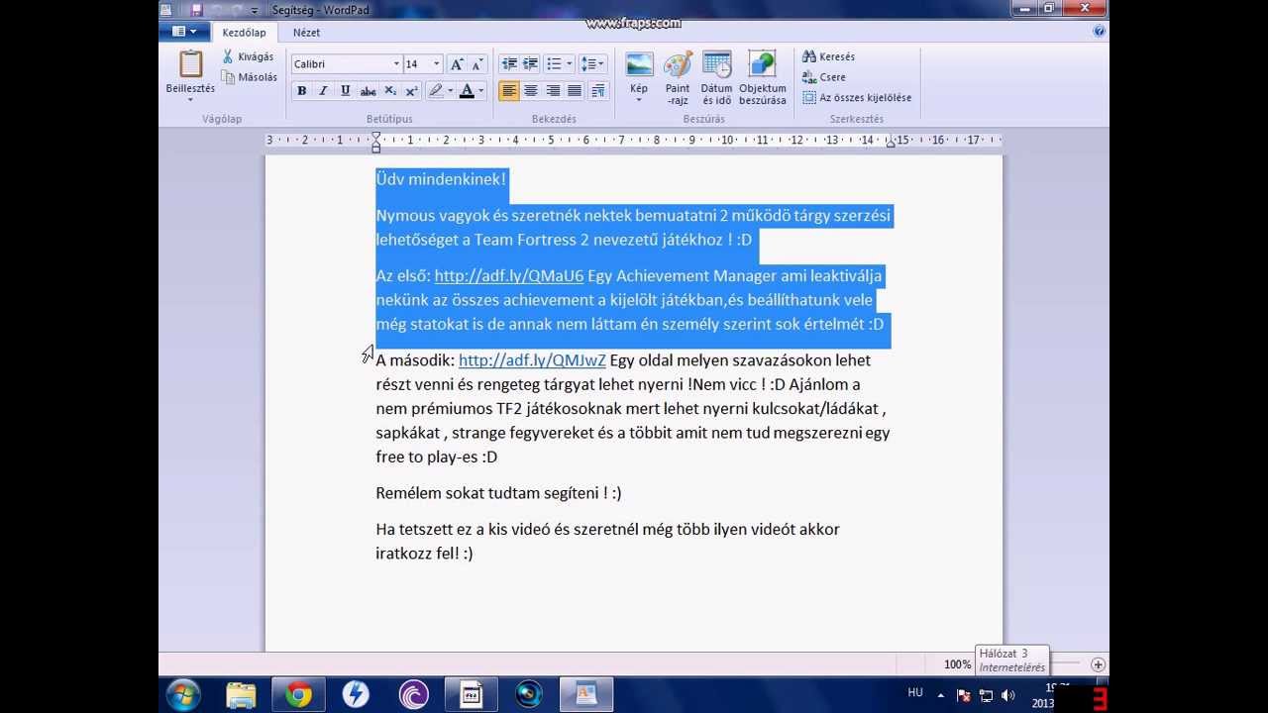Screen dimensions: 1268x713
Task: Customize quick access toolbar dropdown
Action: [255, 10]
